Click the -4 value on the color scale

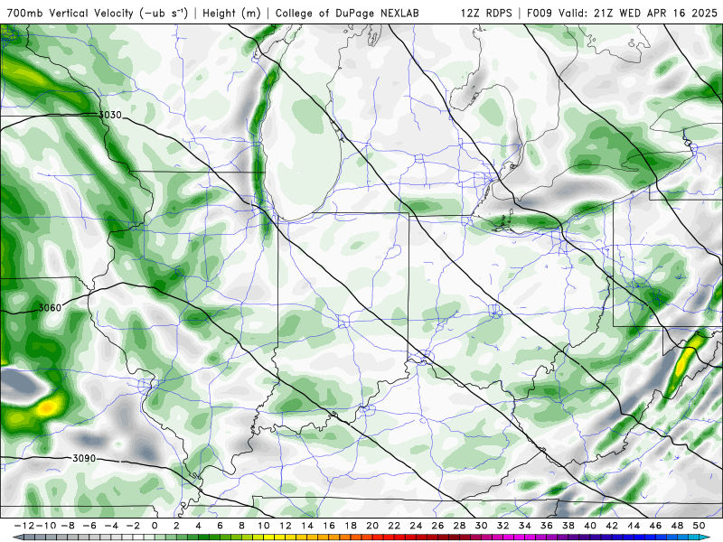point(111,526)
